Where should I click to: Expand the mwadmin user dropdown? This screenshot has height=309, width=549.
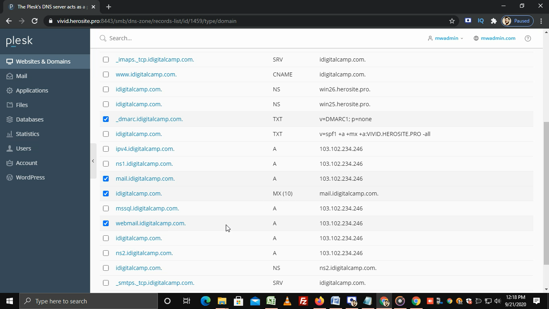(446, 38)
